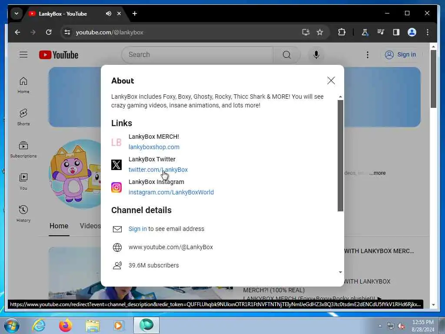Open the media controls toolbar icon
Screen dimensions: 445x334
(381, 32)
